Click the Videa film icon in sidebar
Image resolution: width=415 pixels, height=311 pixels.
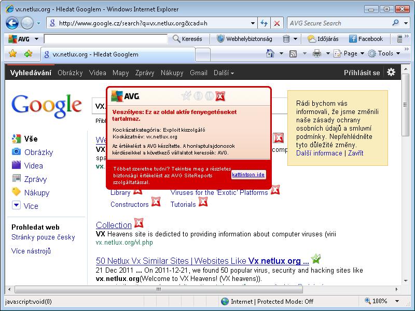[16, 165]
